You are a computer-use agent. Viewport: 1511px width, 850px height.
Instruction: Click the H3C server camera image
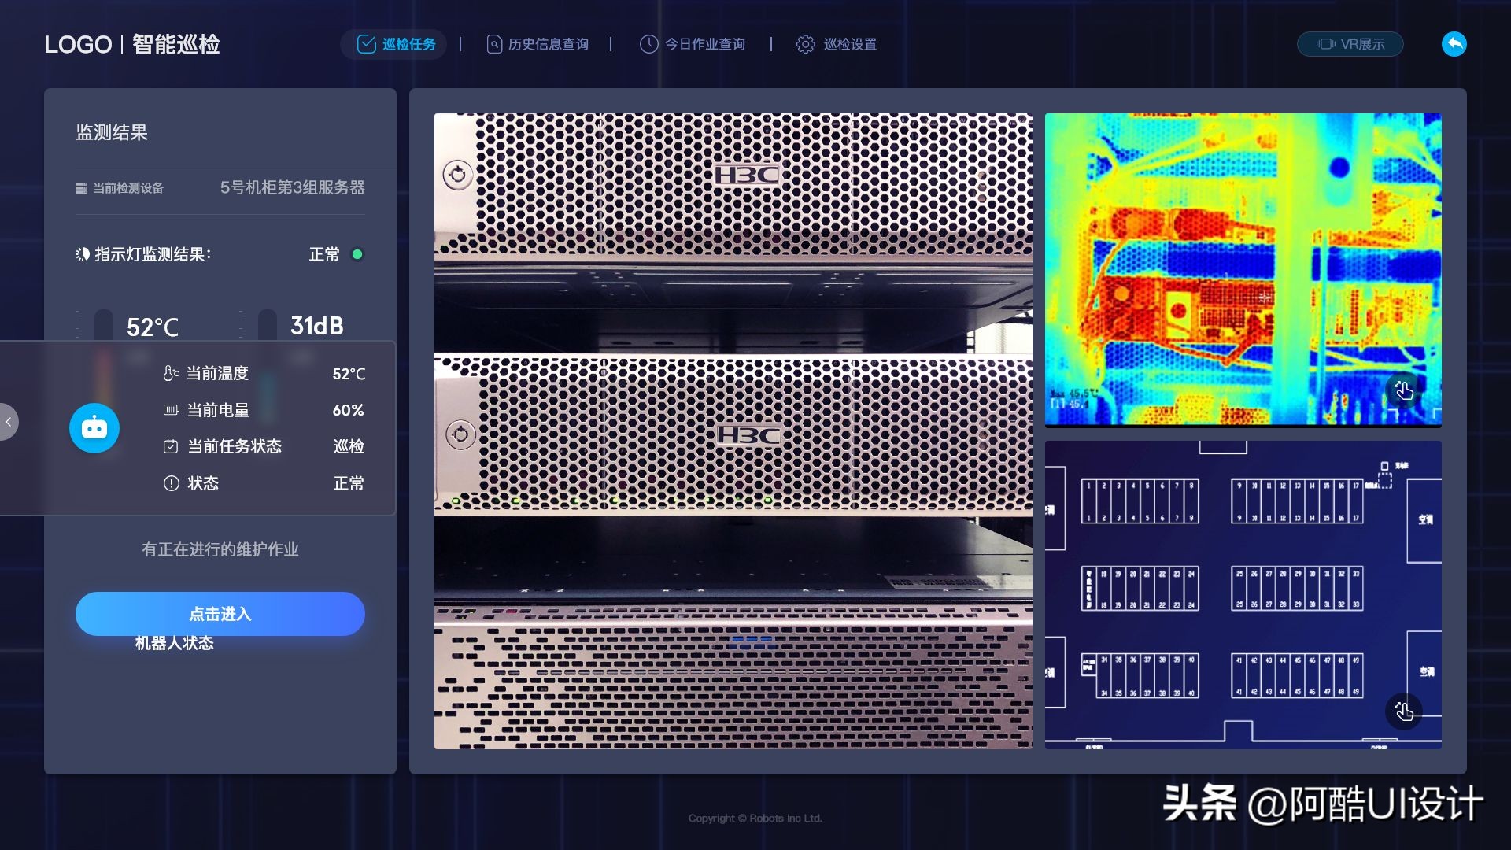pos(733,431)
